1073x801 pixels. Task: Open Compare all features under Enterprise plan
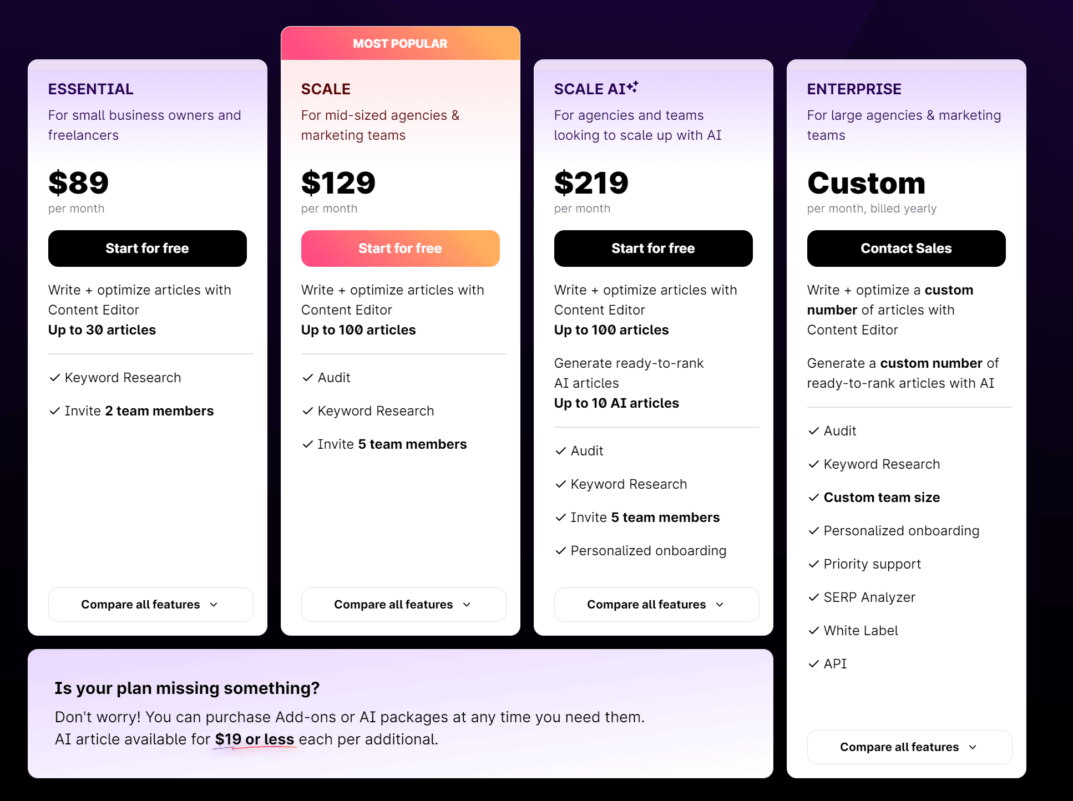click(909, 747)
